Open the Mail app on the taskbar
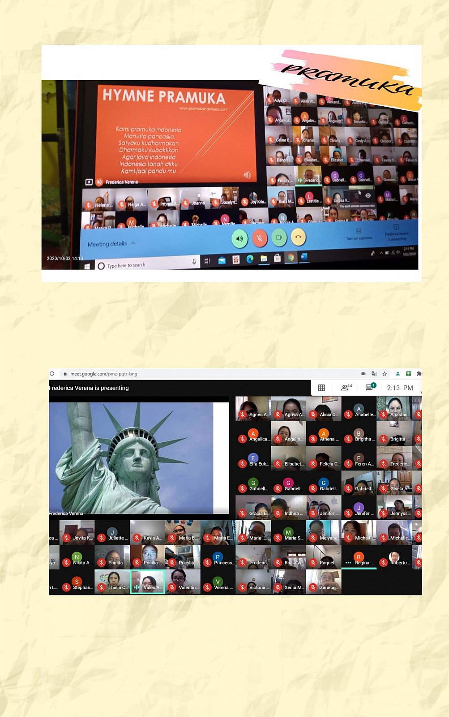449x717 pixels. [x=222, y=260]
